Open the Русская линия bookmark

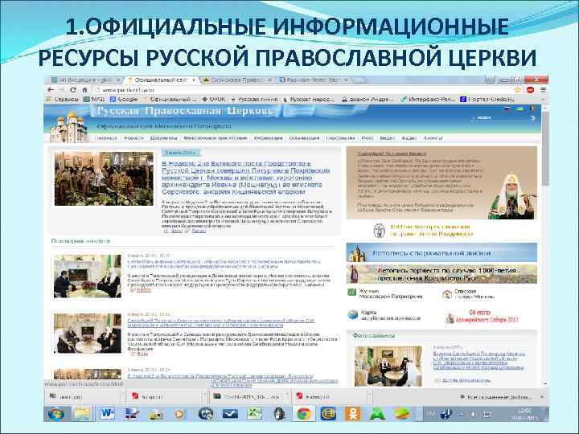[x=254, y=100]
